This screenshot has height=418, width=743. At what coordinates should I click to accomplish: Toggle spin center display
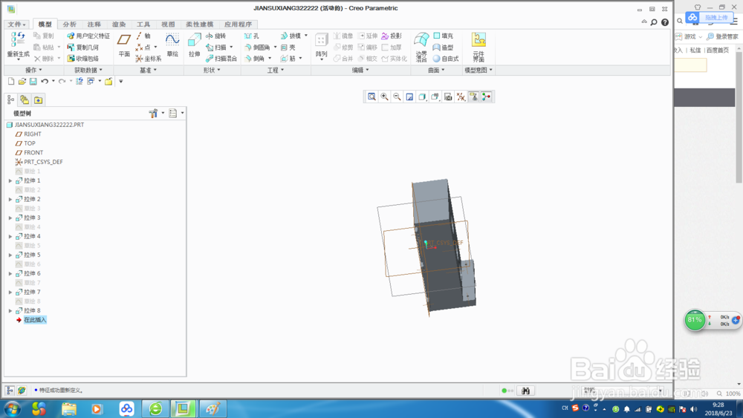point(486,97)
